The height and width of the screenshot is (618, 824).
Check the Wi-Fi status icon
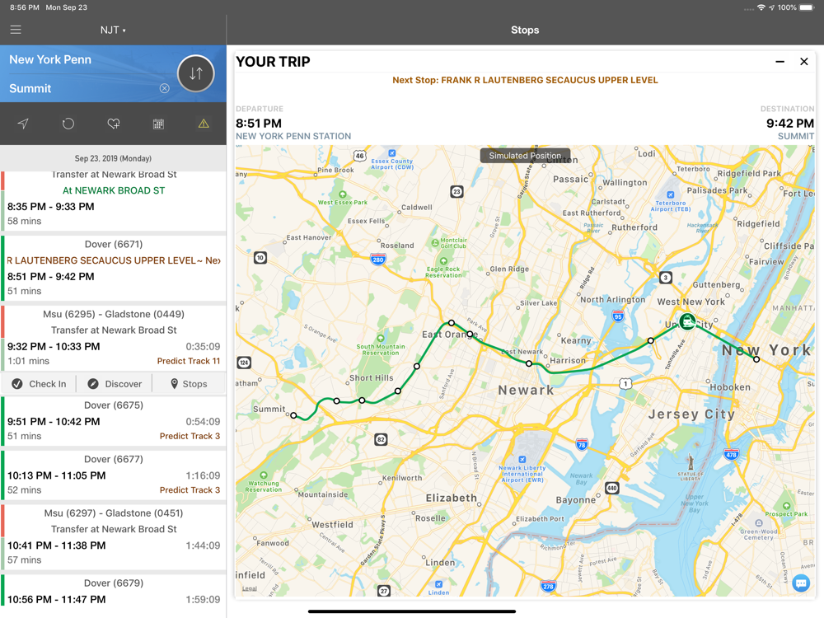[761, 7]
